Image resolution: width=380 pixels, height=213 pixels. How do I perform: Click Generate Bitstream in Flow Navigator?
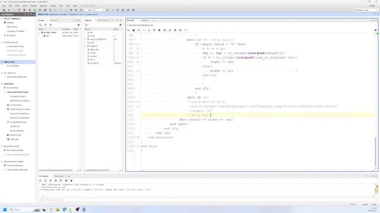pyautogui.click(x=15, y=166)
